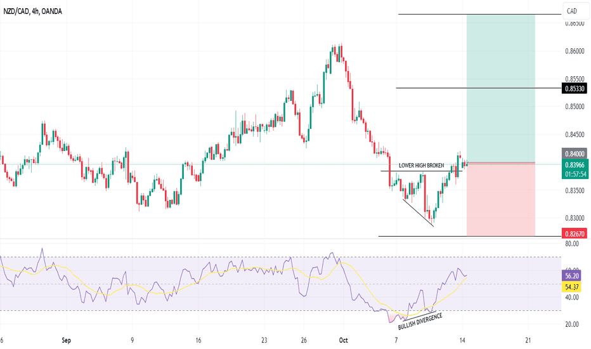Click the NZD/CAD, 4h, OANDA symbol title
Screen dimensions: 591x349
coord(32,11)
